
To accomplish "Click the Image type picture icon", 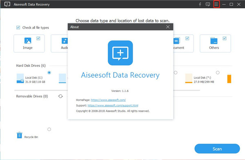I will tap(28, 41).
